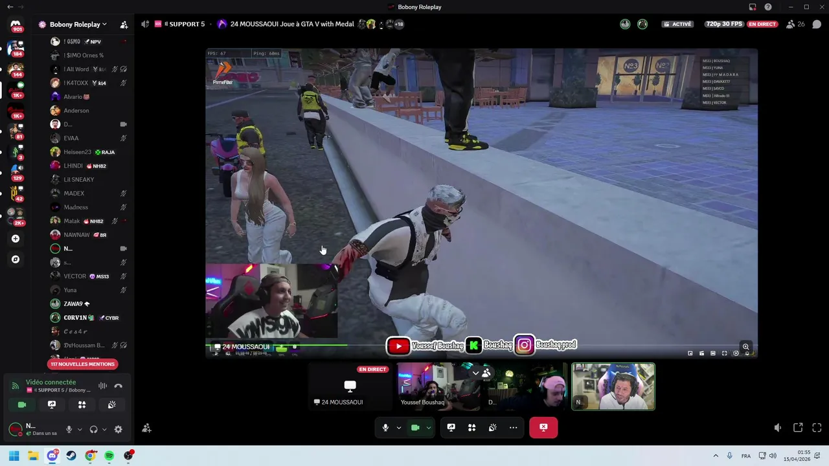Open microphone device options arrow in call bar
Image resolution: width=829 pixels, height=466 pixels.
(x=398, y=427)
